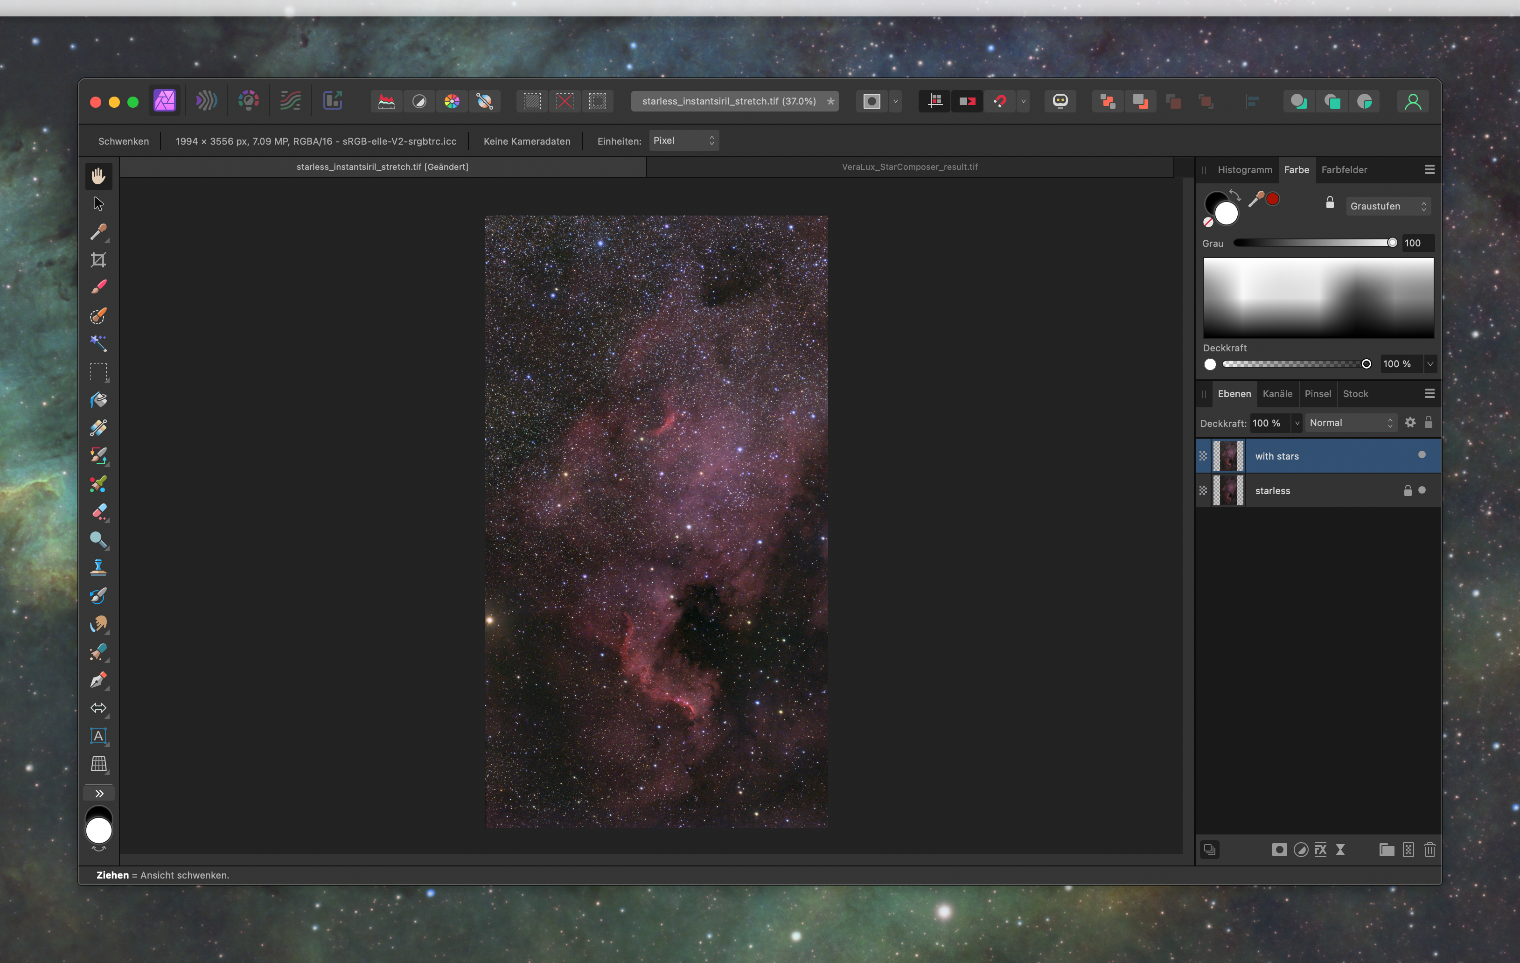
Task: Click the Grau slider handle
Action: click(x=1392, y=243)
